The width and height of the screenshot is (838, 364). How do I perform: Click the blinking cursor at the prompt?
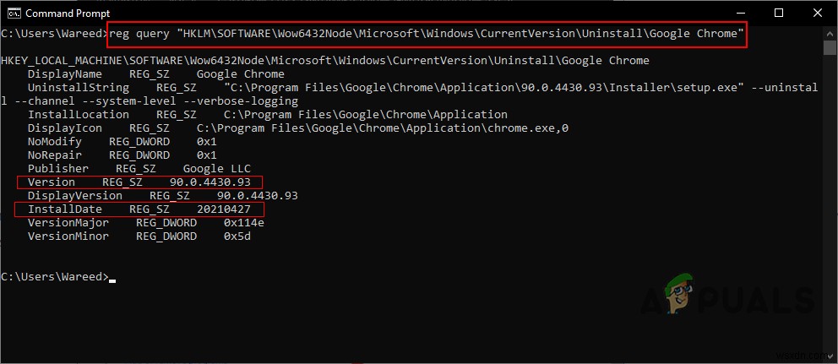(112, 280)
